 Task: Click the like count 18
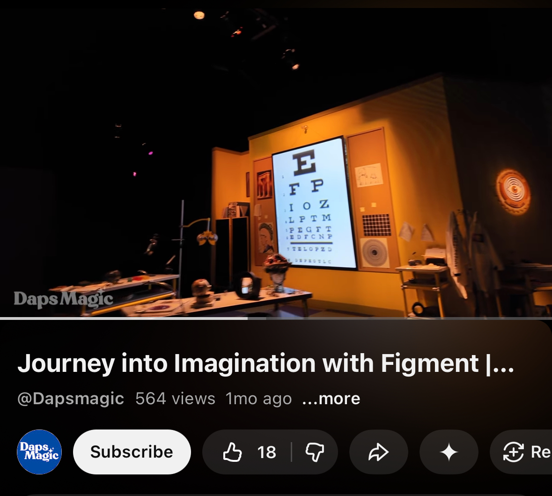pyautogui.click(x=266, y=452)
